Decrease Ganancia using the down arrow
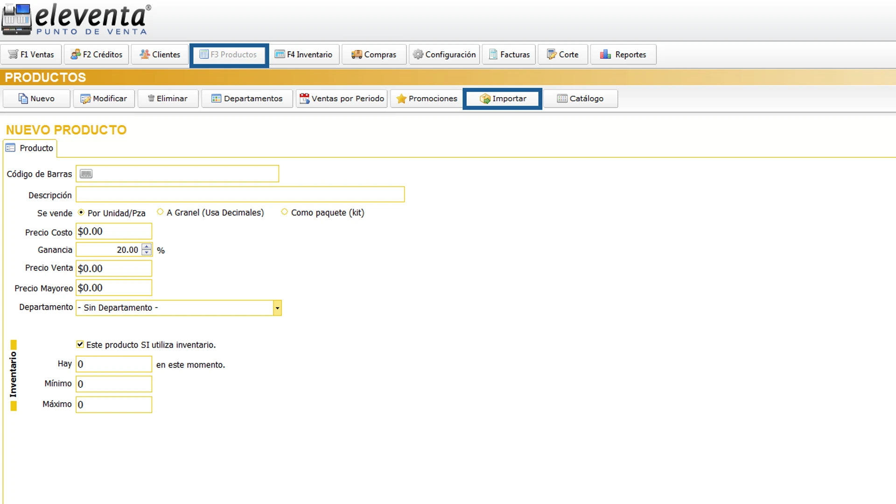The width and height of the screenshot is (896, 504). (146, 252)
